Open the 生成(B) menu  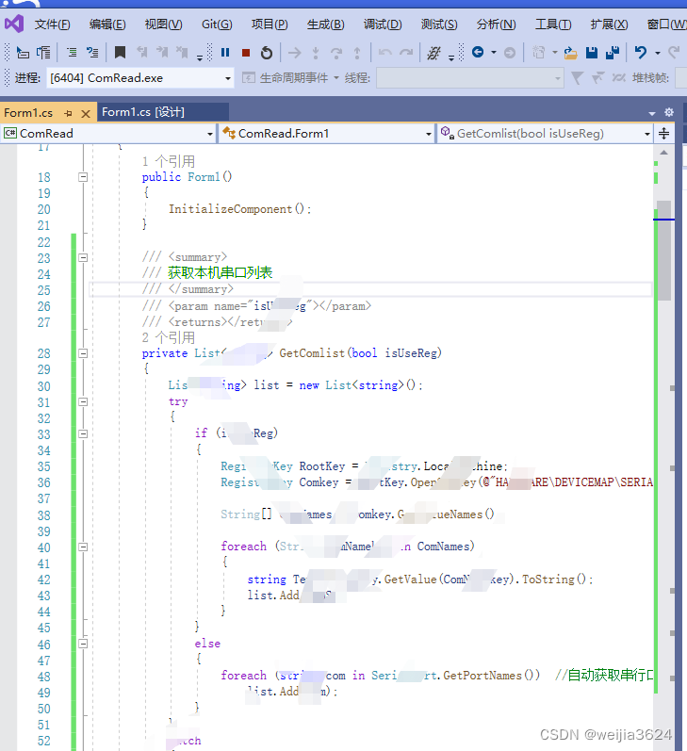(326, 24)
